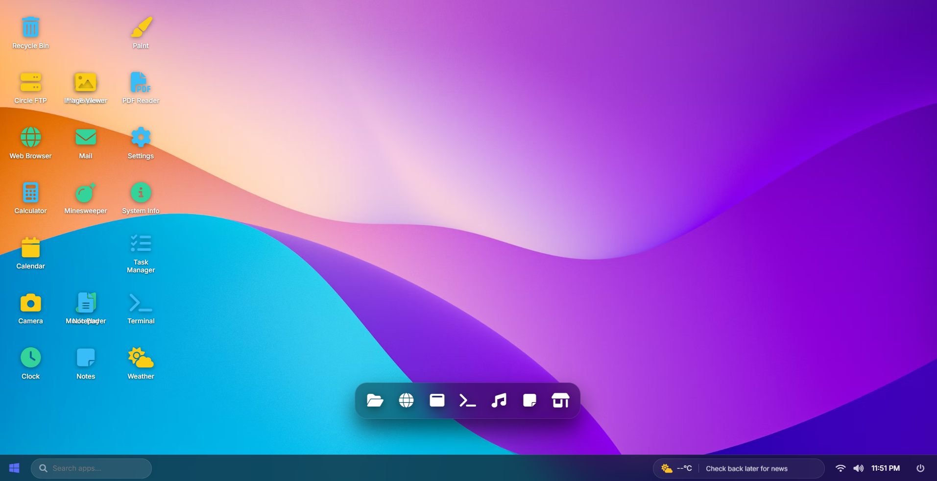
Task: Click the Check back later for news text
Action: coord(746,469)
